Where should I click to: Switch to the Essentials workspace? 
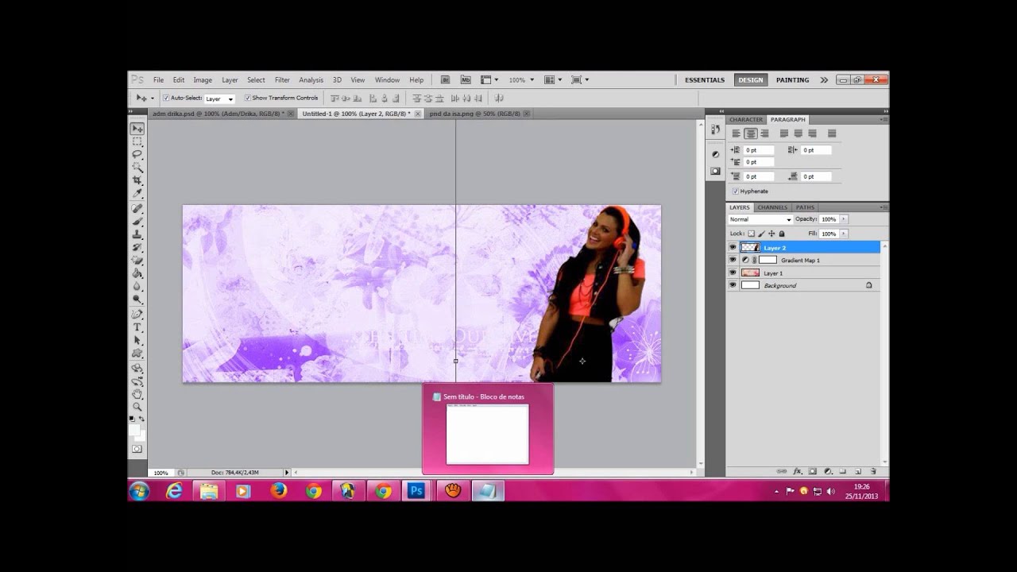pos(705,79)
